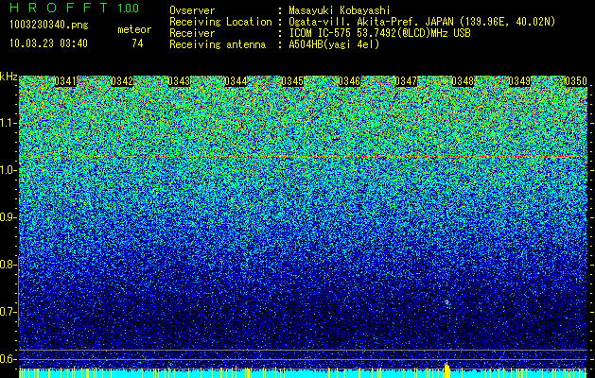Click the meteor count 74
This screenshot has width=595, height=378.
(137, 43)
